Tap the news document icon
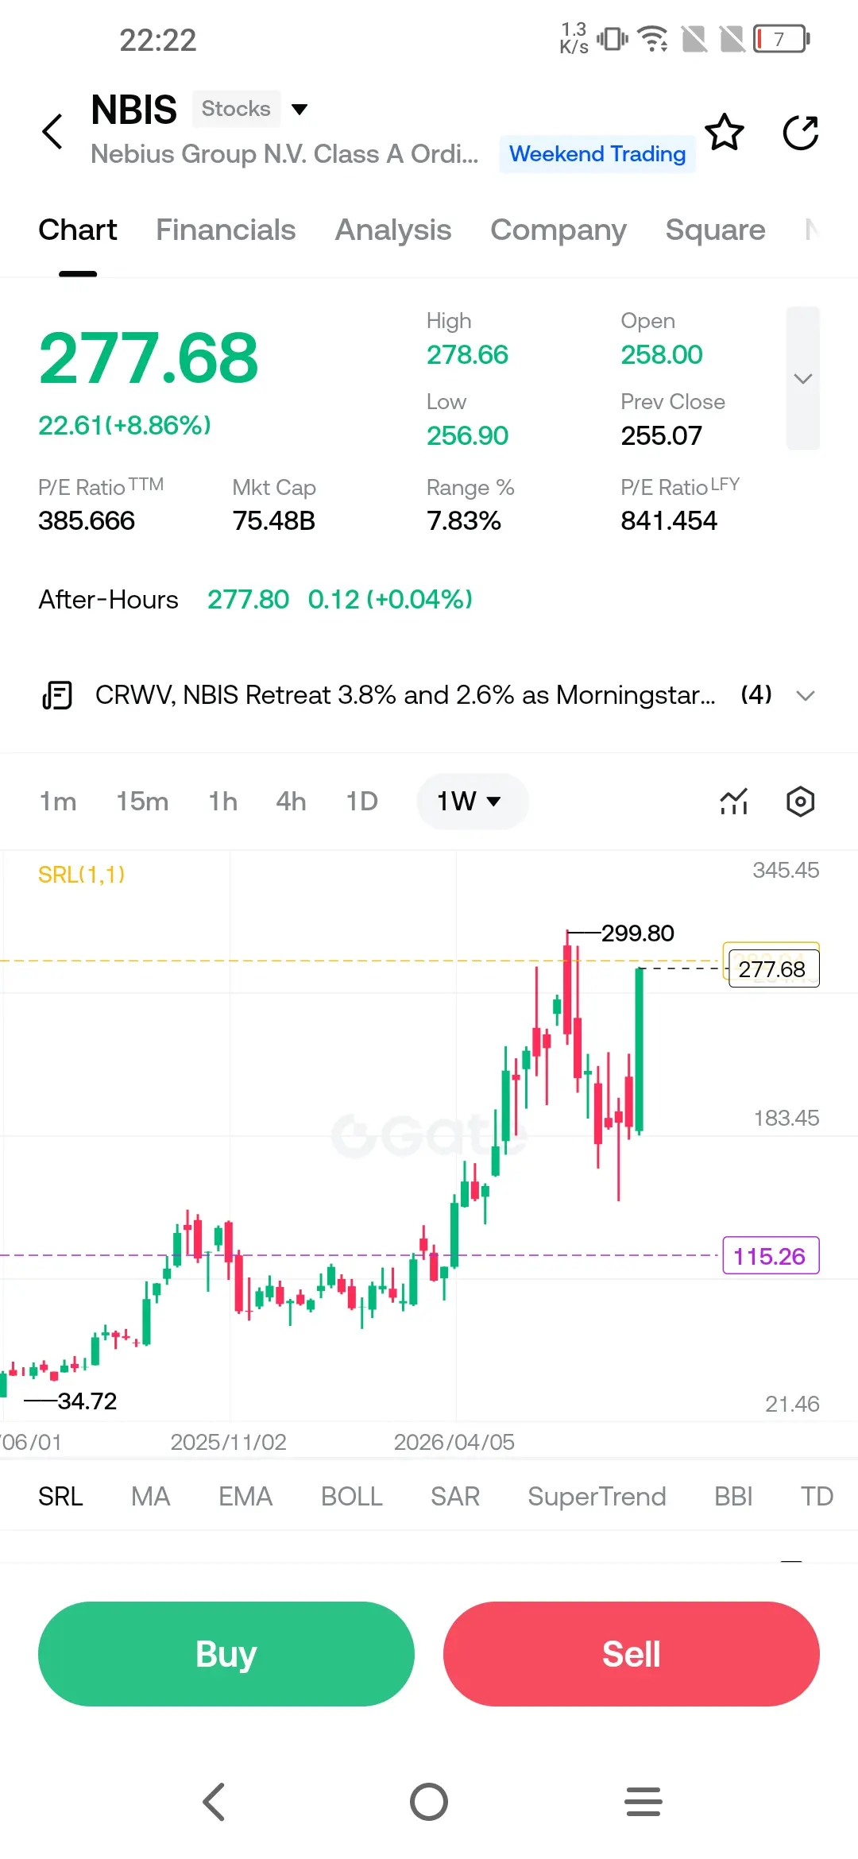 (x=57, y=695)
